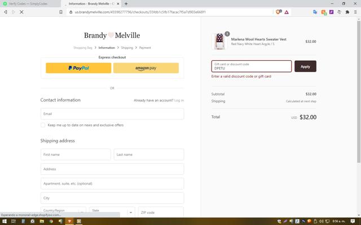Click the browser back arrow
Viewport: 361px width, 225px height.
point(6,12)
